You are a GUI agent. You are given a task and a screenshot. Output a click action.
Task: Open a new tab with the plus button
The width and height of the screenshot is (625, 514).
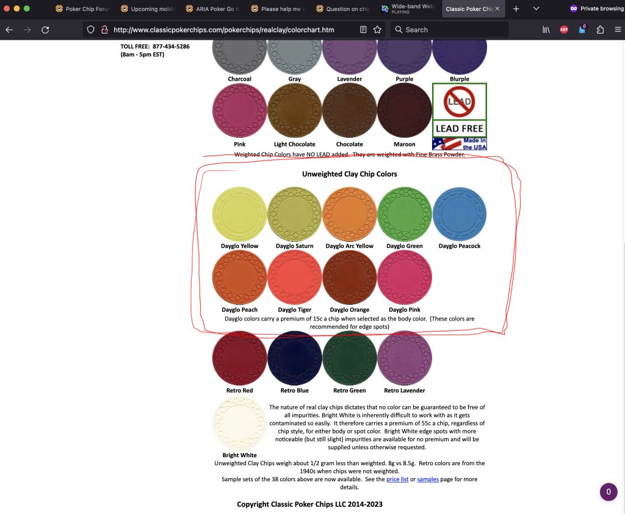[516, 9]
